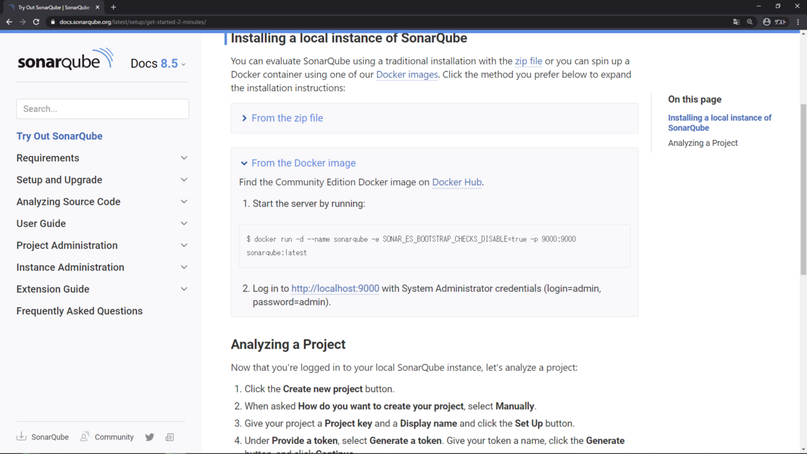The width and height of the screenshot is (807, 454).
Task: Open the Twitter bird icon
Action: coord(149,437)
